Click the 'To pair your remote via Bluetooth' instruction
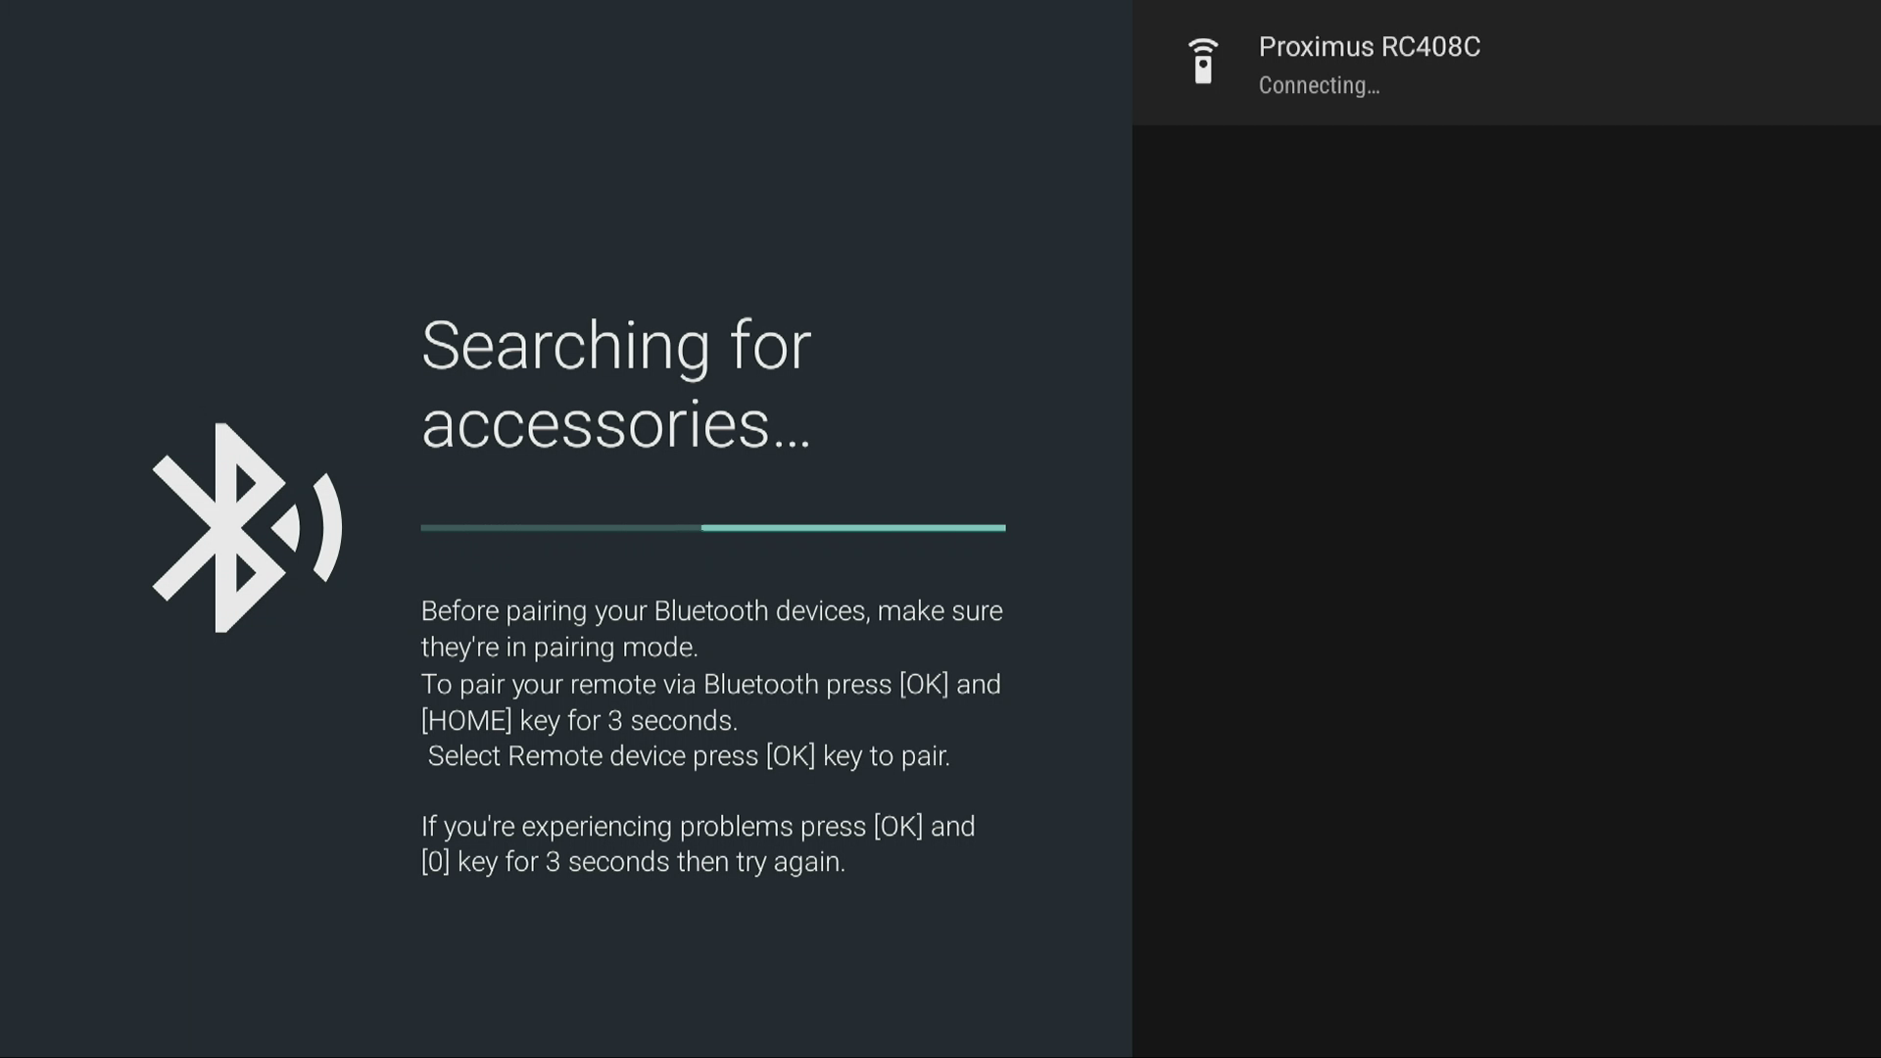The width and height of the screenshot is (1881, 1058). (x=711, y=701)
